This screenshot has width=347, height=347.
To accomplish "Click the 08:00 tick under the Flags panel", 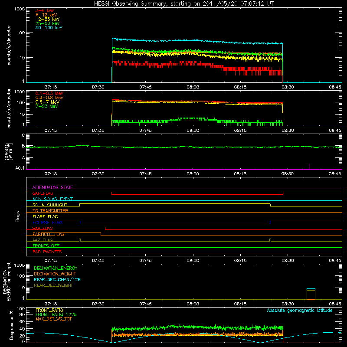I will pyautogui.click(x=193, y=261).
